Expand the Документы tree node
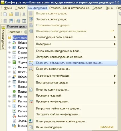Image resolution: width=121 pixels, height=131 pixels. (9, 57)
